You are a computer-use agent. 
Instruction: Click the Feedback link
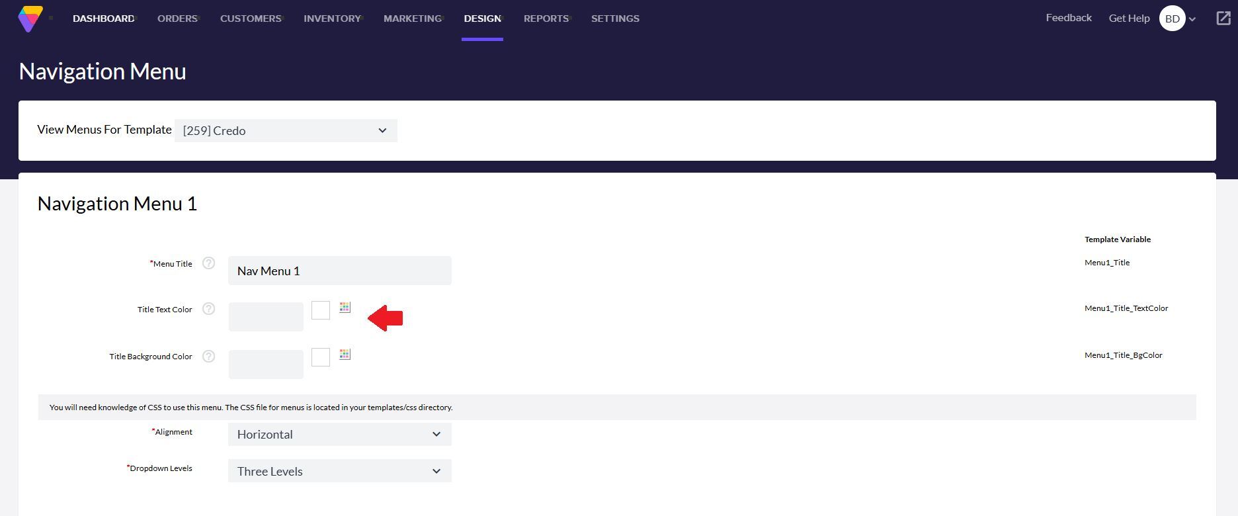tap(1068, 18)
